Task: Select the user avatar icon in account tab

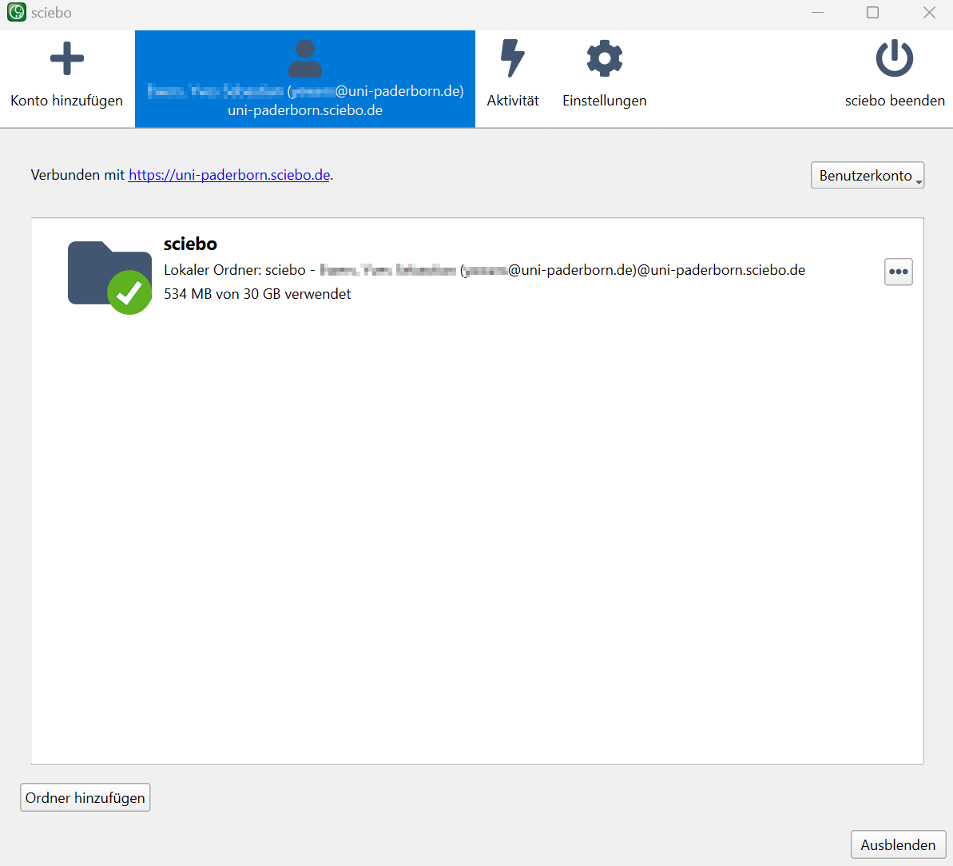Action: point(304,58)
